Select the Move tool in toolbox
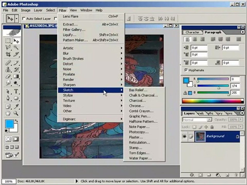The width and height of the screenshot is (247, 185). tap(16, 41)
